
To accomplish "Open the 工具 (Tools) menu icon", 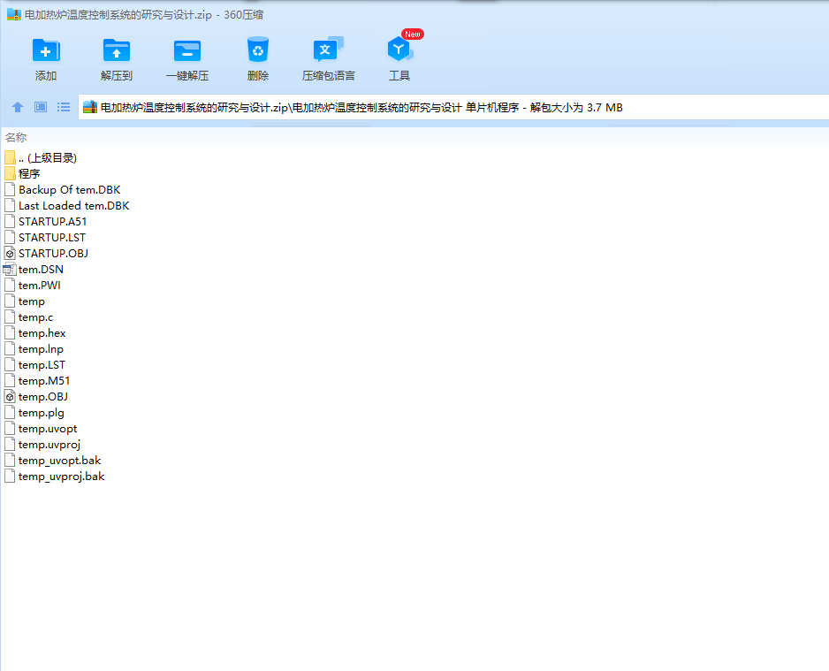I will [399, 50].
